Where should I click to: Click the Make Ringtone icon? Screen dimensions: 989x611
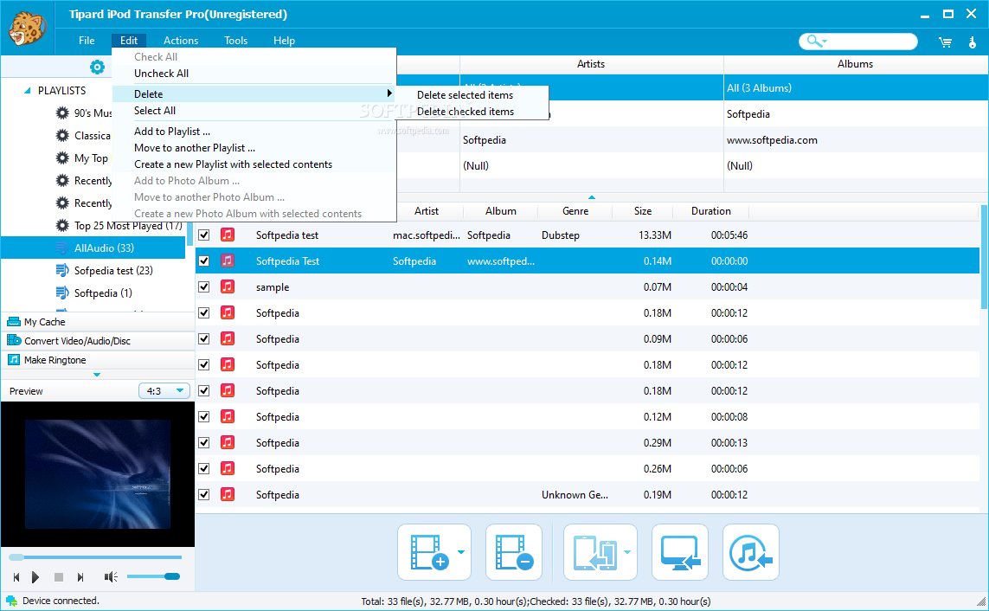(x=13, y=359)
